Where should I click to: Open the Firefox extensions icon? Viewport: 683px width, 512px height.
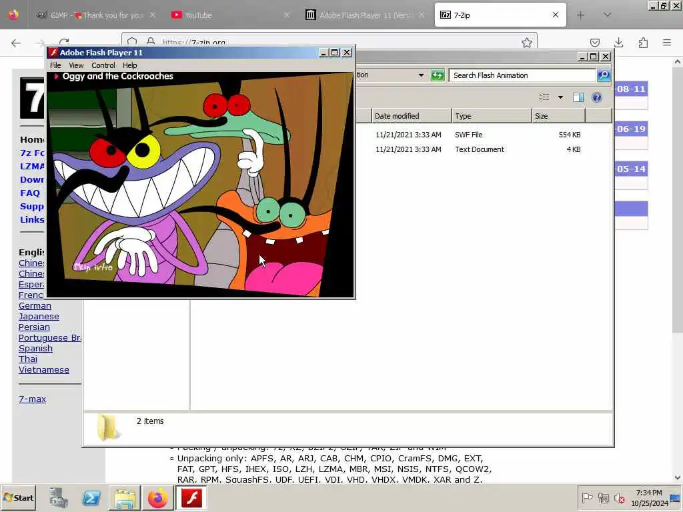point(643,43)
